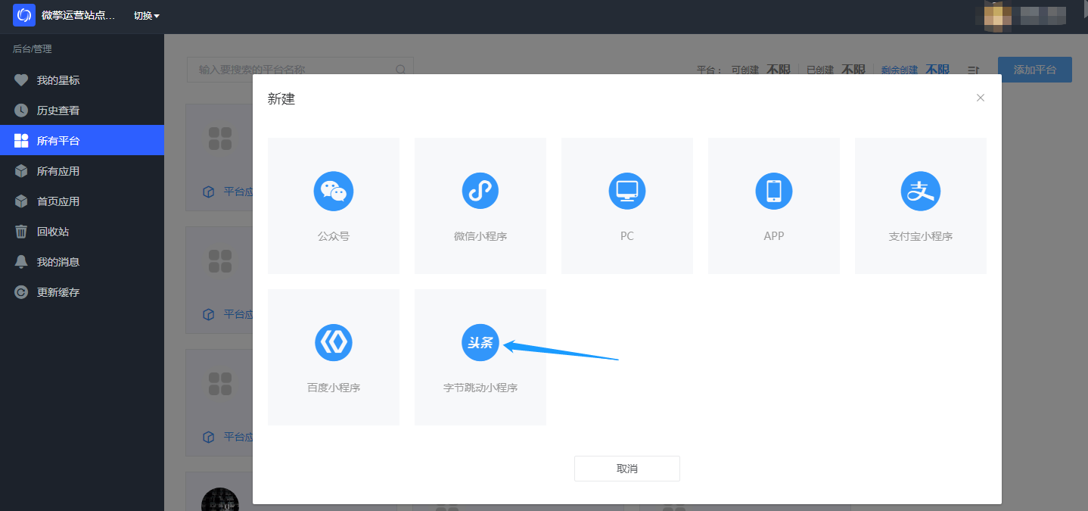
Task: Click the 公众号 label text
Action: click(334, 236)
